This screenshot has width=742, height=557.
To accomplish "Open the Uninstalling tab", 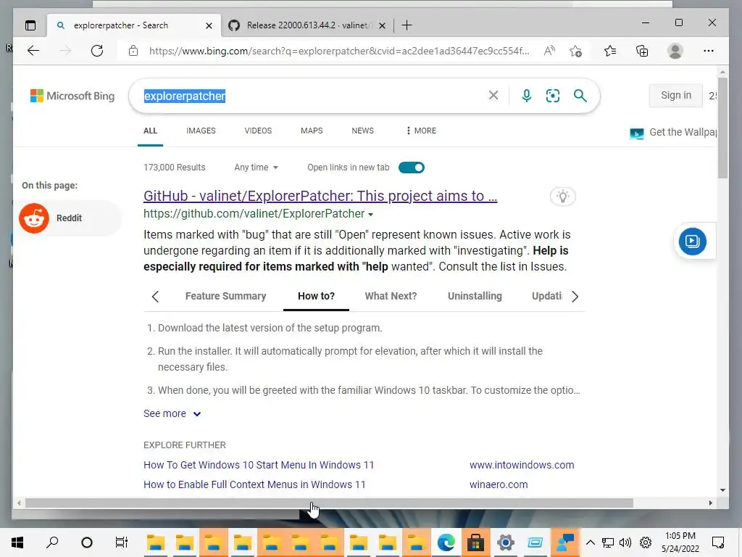I will [475, 296].
